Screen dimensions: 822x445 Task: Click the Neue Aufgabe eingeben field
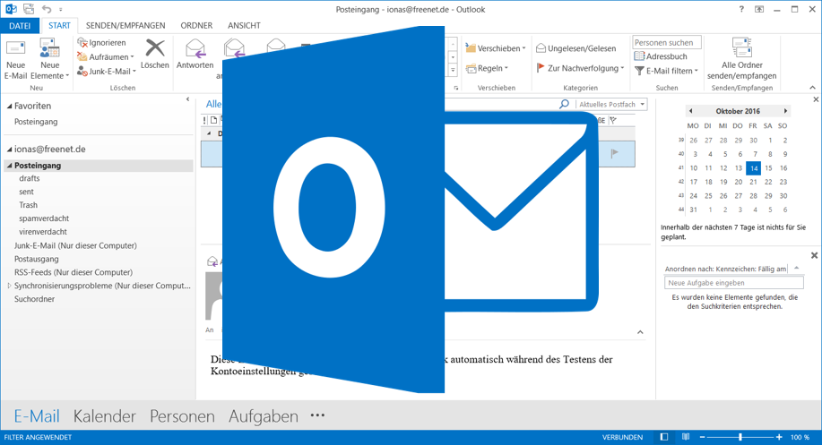click(733, 283)
